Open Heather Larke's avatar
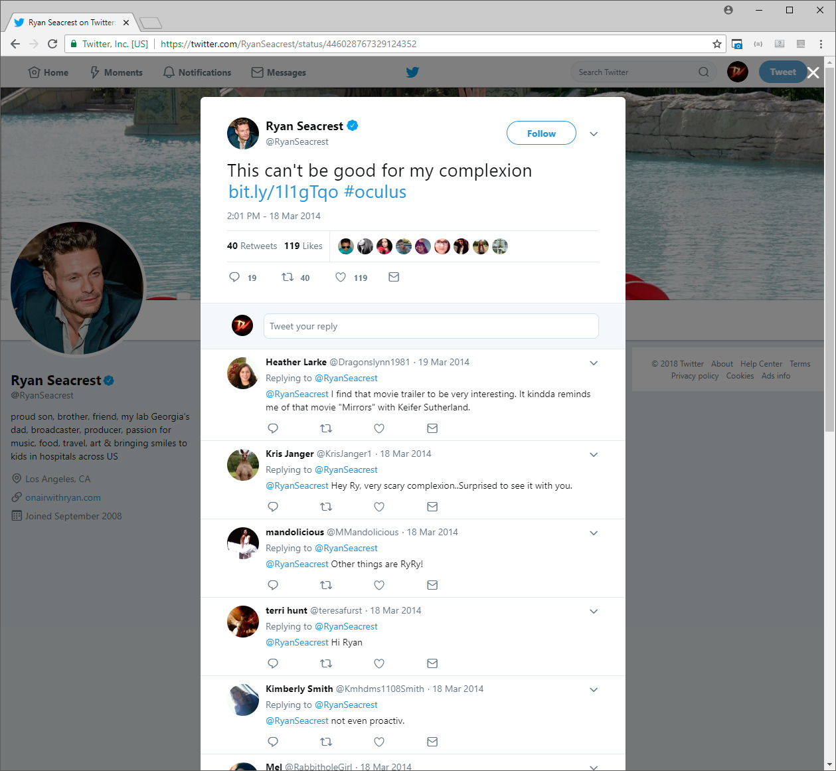 point(243,373)
